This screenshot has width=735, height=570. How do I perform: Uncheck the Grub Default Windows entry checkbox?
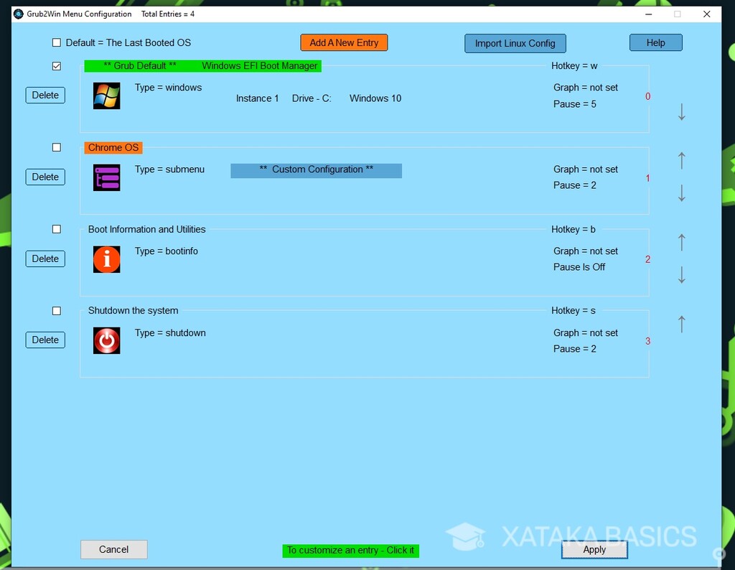pyautogui.click(x=57, y=66)
